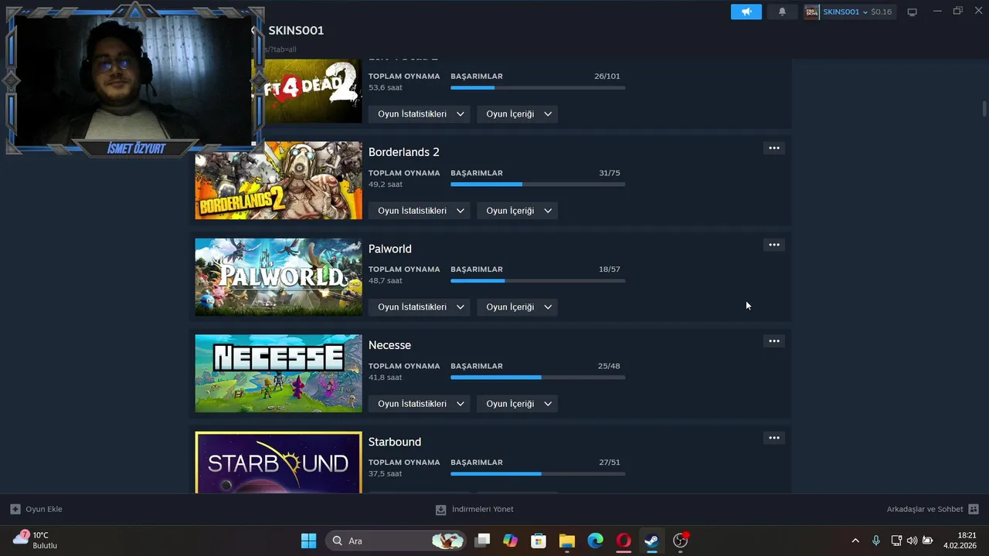Click the Starbound cover image
The width and height of the screenshot is (989, 556).
(278, 462)
